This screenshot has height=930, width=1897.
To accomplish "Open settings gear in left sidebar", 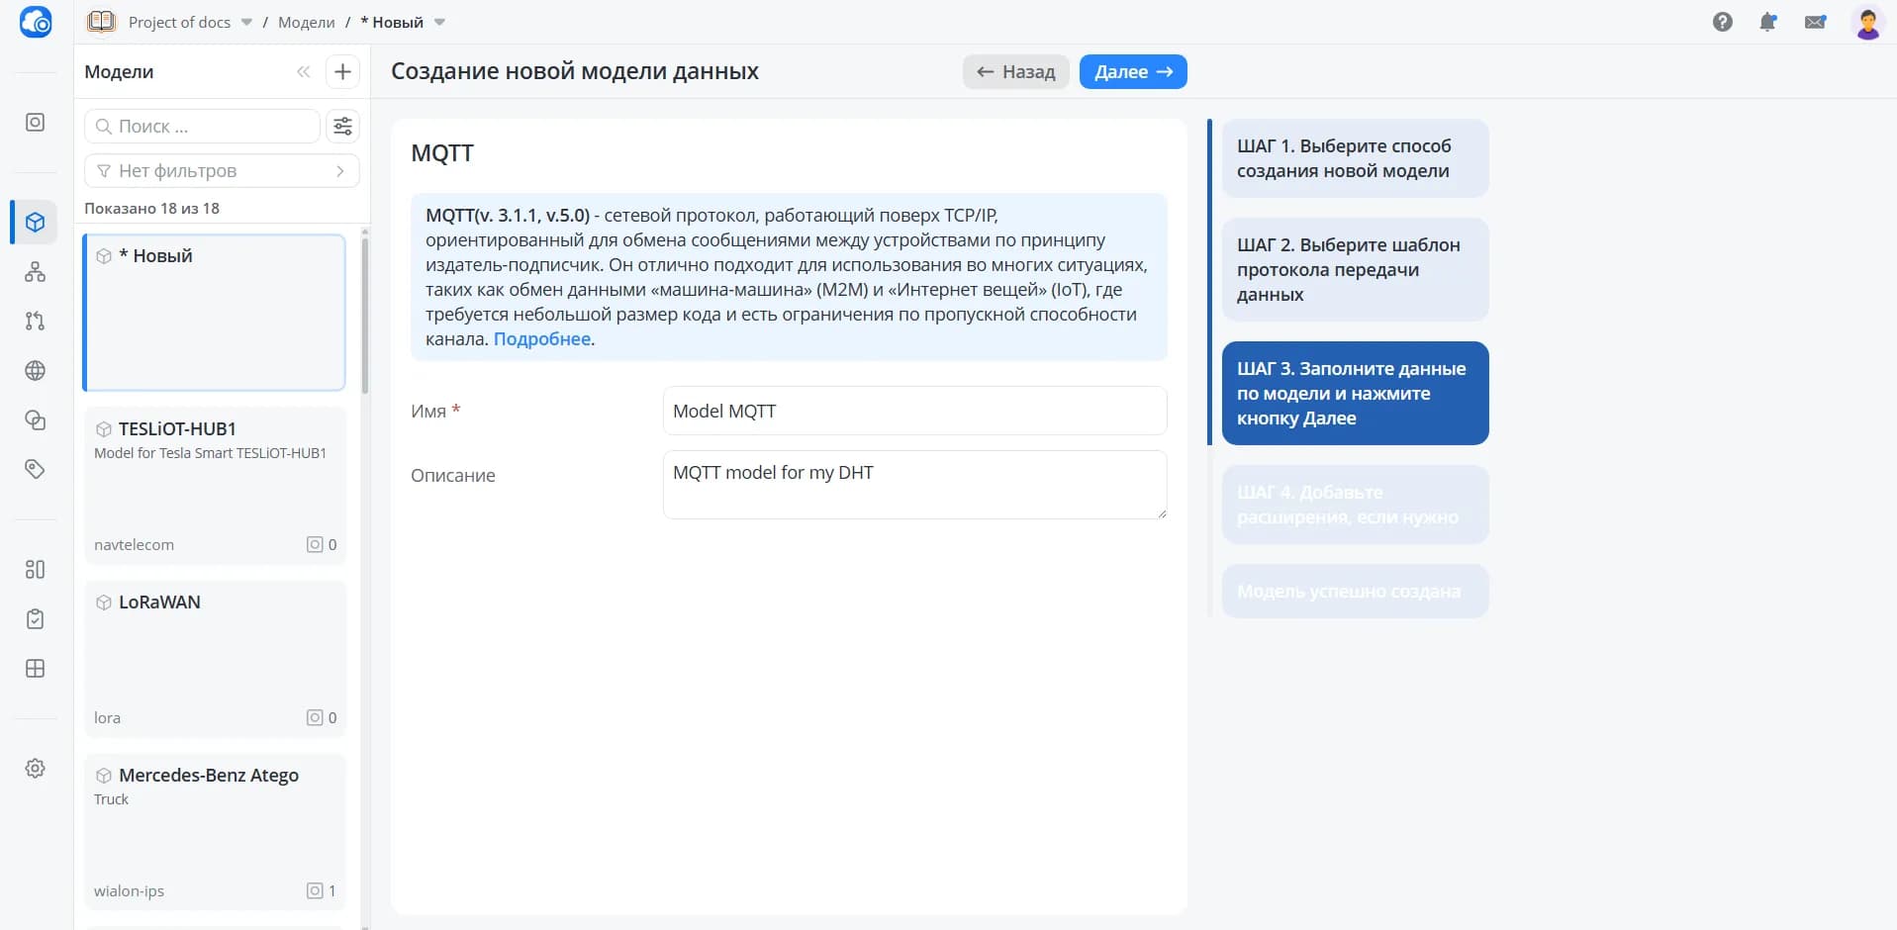I will 35,769.
